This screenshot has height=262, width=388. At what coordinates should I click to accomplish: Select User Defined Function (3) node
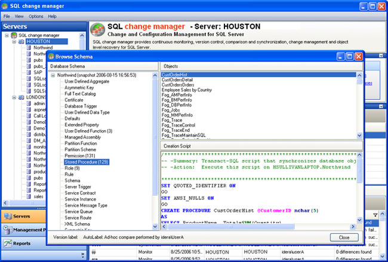[x=88, y=131]
